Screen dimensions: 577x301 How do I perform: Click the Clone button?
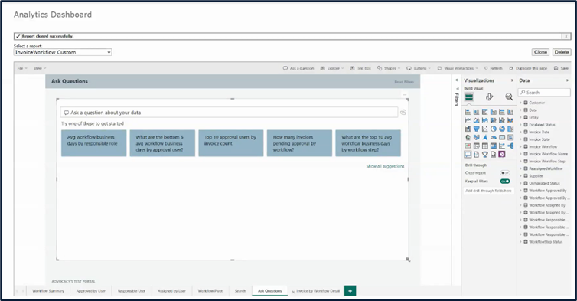[x=540, y=52]
